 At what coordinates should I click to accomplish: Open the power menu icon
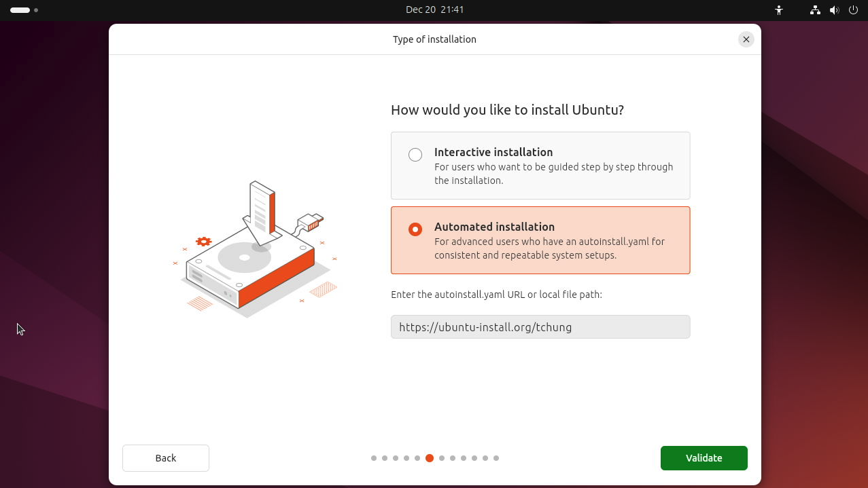click(853, 10)
